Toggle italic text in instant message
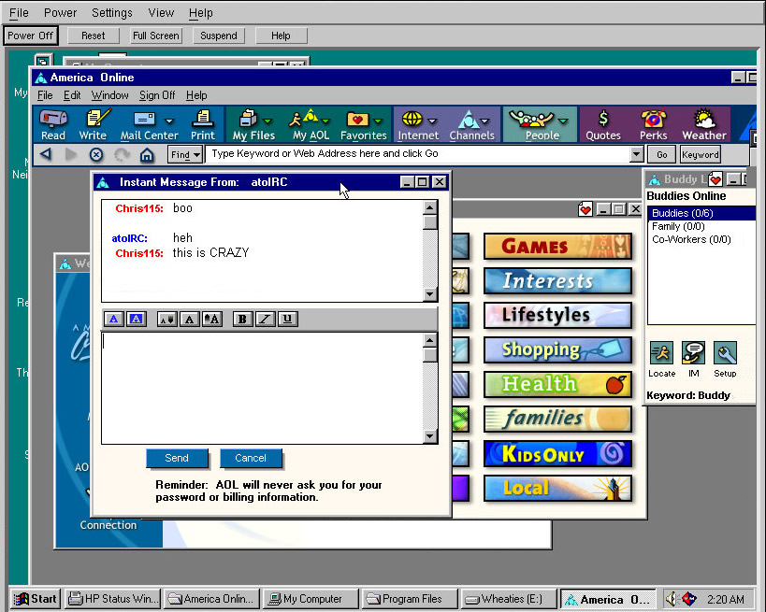This screenshot has width=766, height=612. pos(265,320)
